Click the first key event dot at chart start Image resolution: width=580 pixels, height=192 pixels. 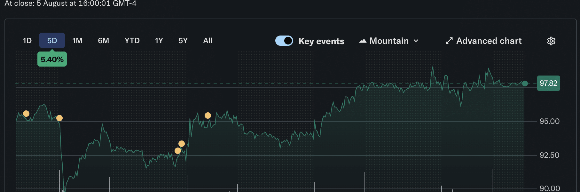(26, 114)
